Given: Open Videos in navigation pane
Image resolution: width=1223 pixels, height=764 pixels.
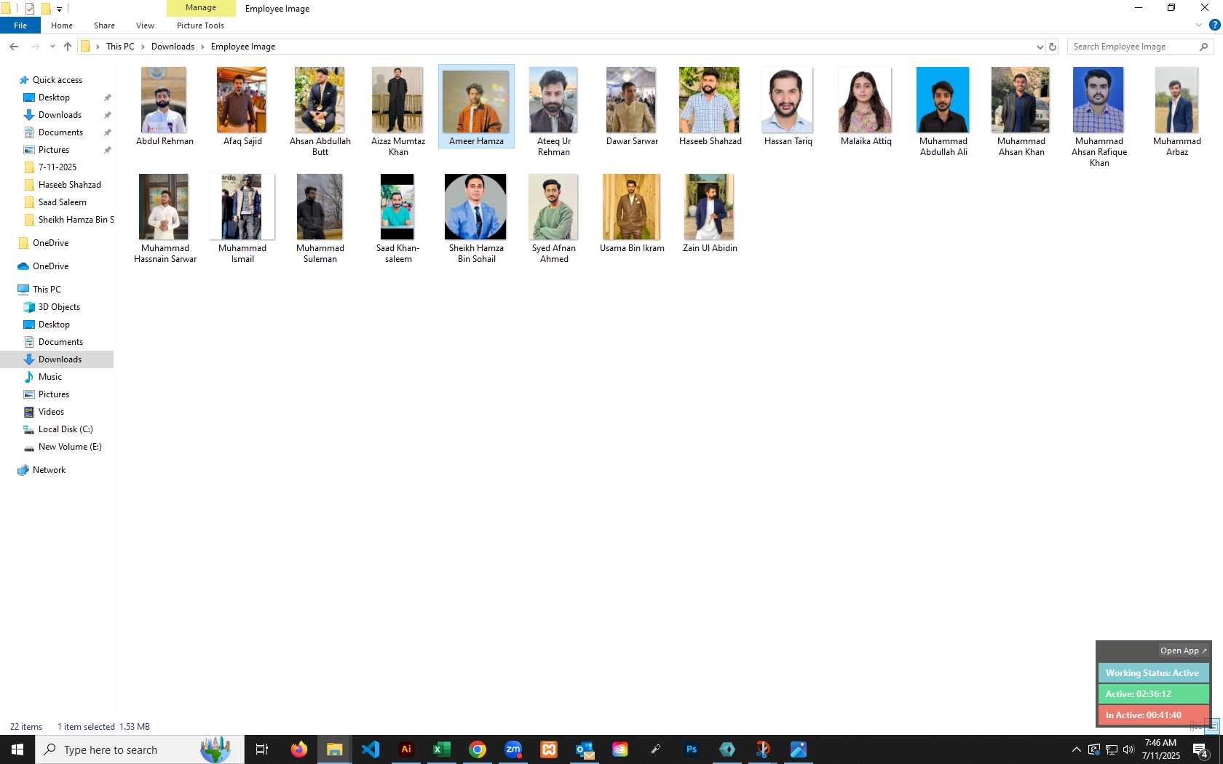Looking at the screenshot, I should coord(51,412).
